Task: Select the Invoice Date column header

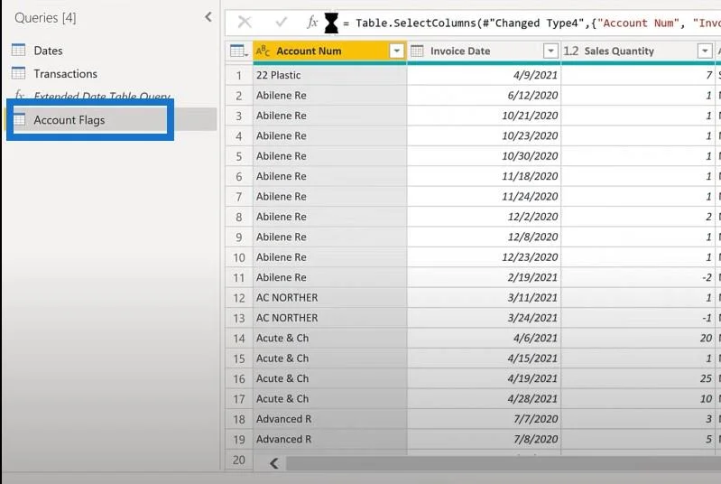Action: (484, 51)
